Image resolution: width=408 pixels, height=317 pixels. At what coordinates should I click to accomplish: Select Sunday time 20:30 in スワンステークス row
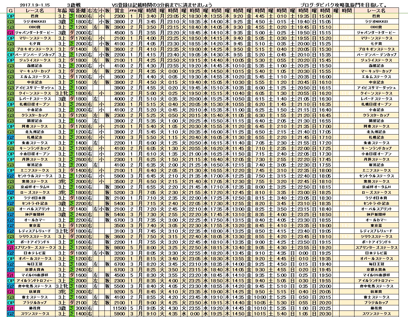(325, 314)
